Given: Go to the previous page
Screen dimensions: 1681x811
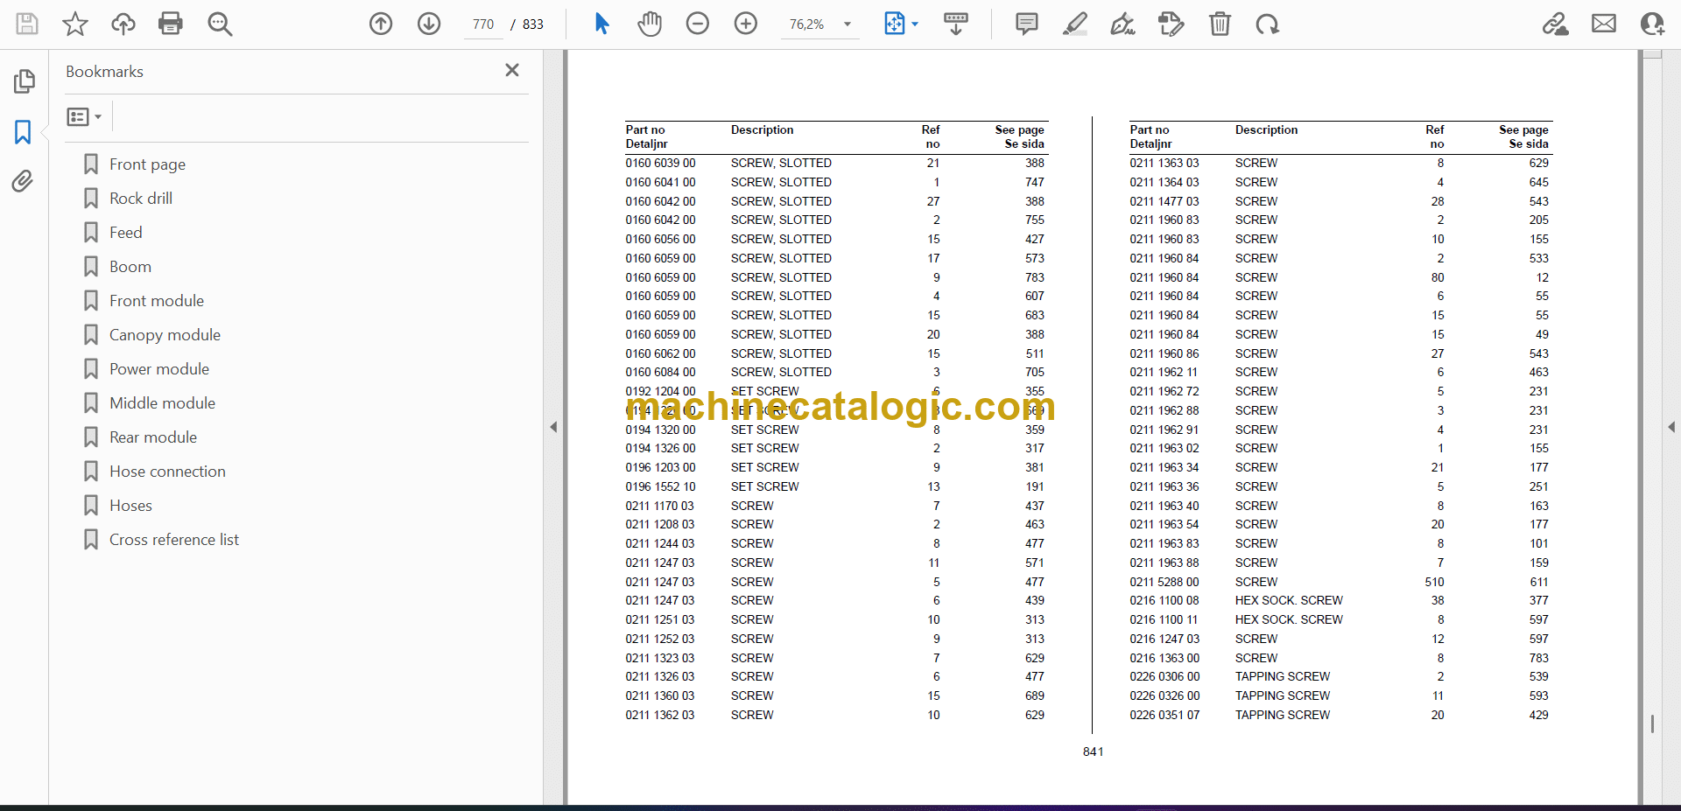Looking at the screenshot, I should point(381,24).
